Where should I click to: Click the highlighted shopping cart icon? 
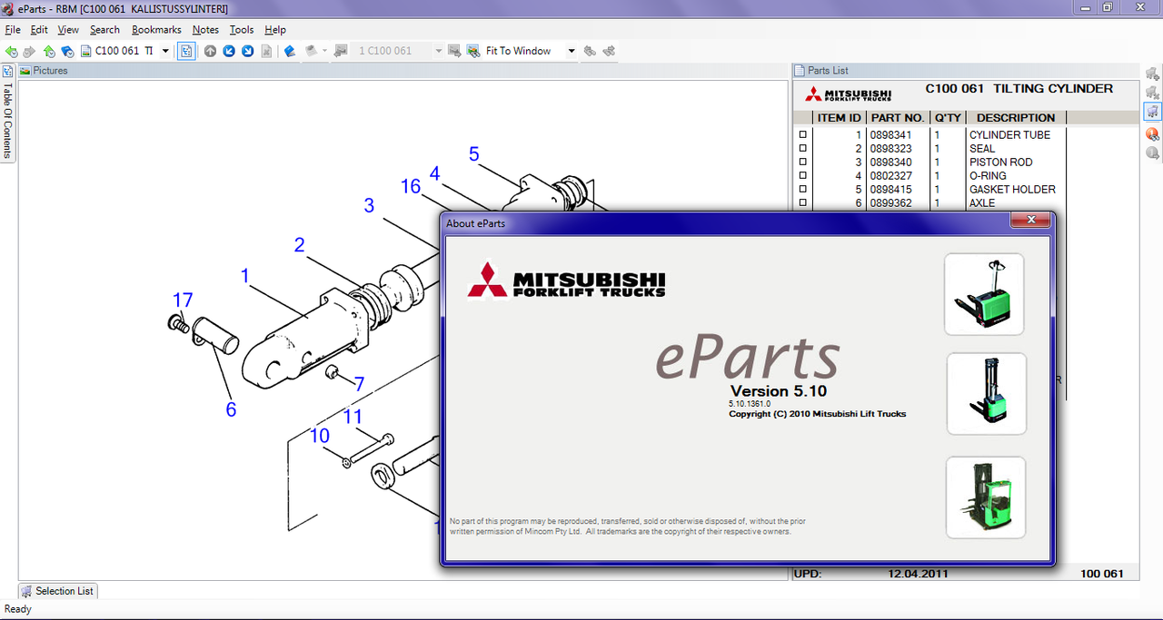(x=1152, y=112)
